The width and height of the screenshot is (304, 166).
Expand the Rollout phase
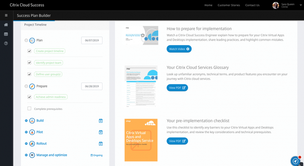(26, 144)
